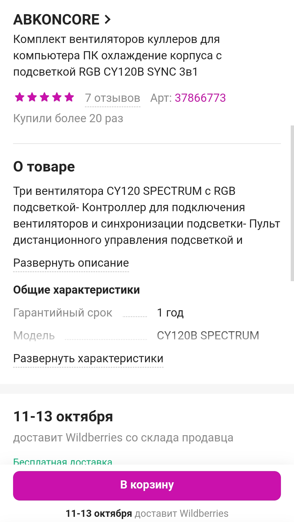Click the page scrollbar on the right
The width and height of the screenshot is (294, 522).
pyautogui.click(x=292, y=203)
